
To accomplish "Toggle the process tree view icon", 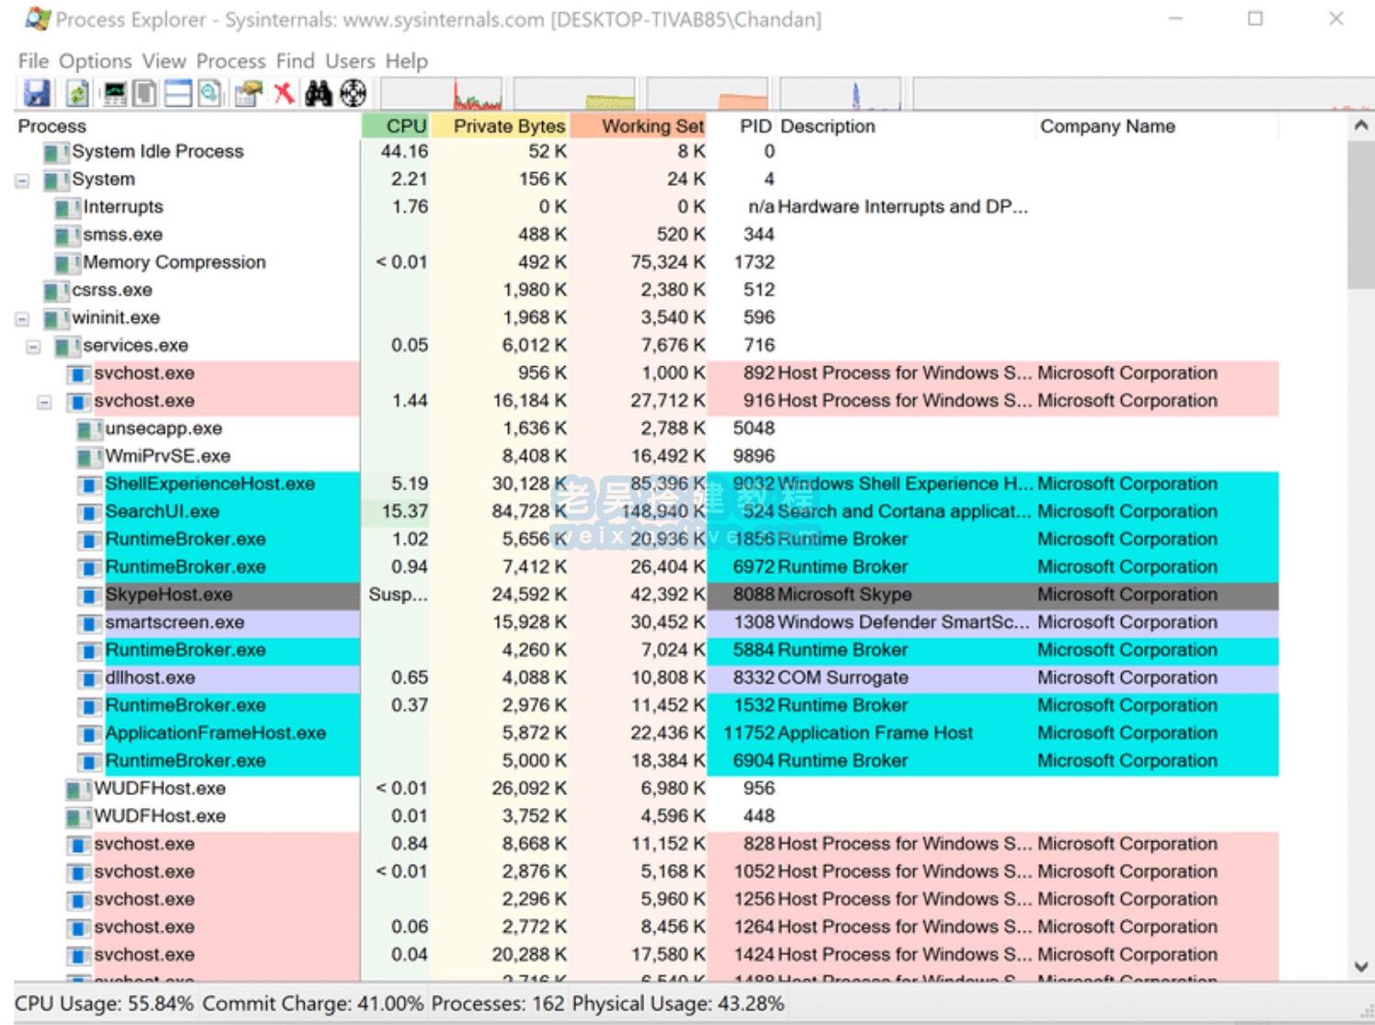I will point(144,93).
